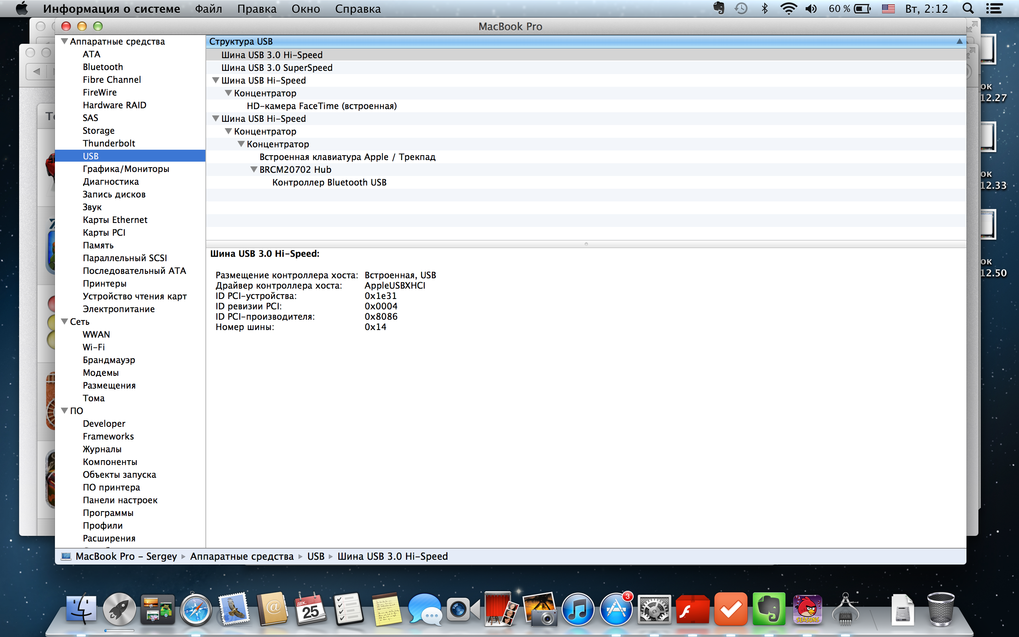The image size is (1019, 637).
Task: Open Apple menu
Action: (x=22, y=8)
